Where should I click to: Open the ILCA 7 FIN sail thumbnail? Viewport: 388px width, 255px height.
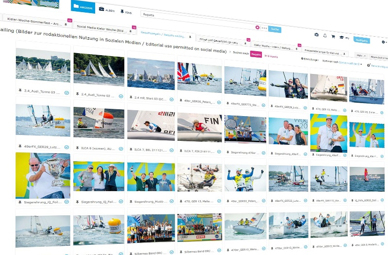point(199,127)
